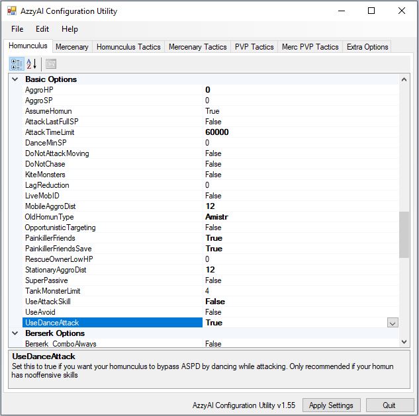The height and width of the screenshot is (416, 419).
Task: Click the Apply Settings button
Action: click(332, 405)
